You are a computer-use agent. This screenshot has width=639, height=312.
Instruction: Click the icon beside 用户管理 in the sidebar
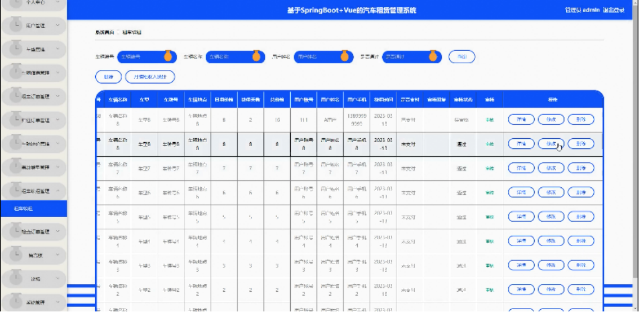(x=15, y=24)
